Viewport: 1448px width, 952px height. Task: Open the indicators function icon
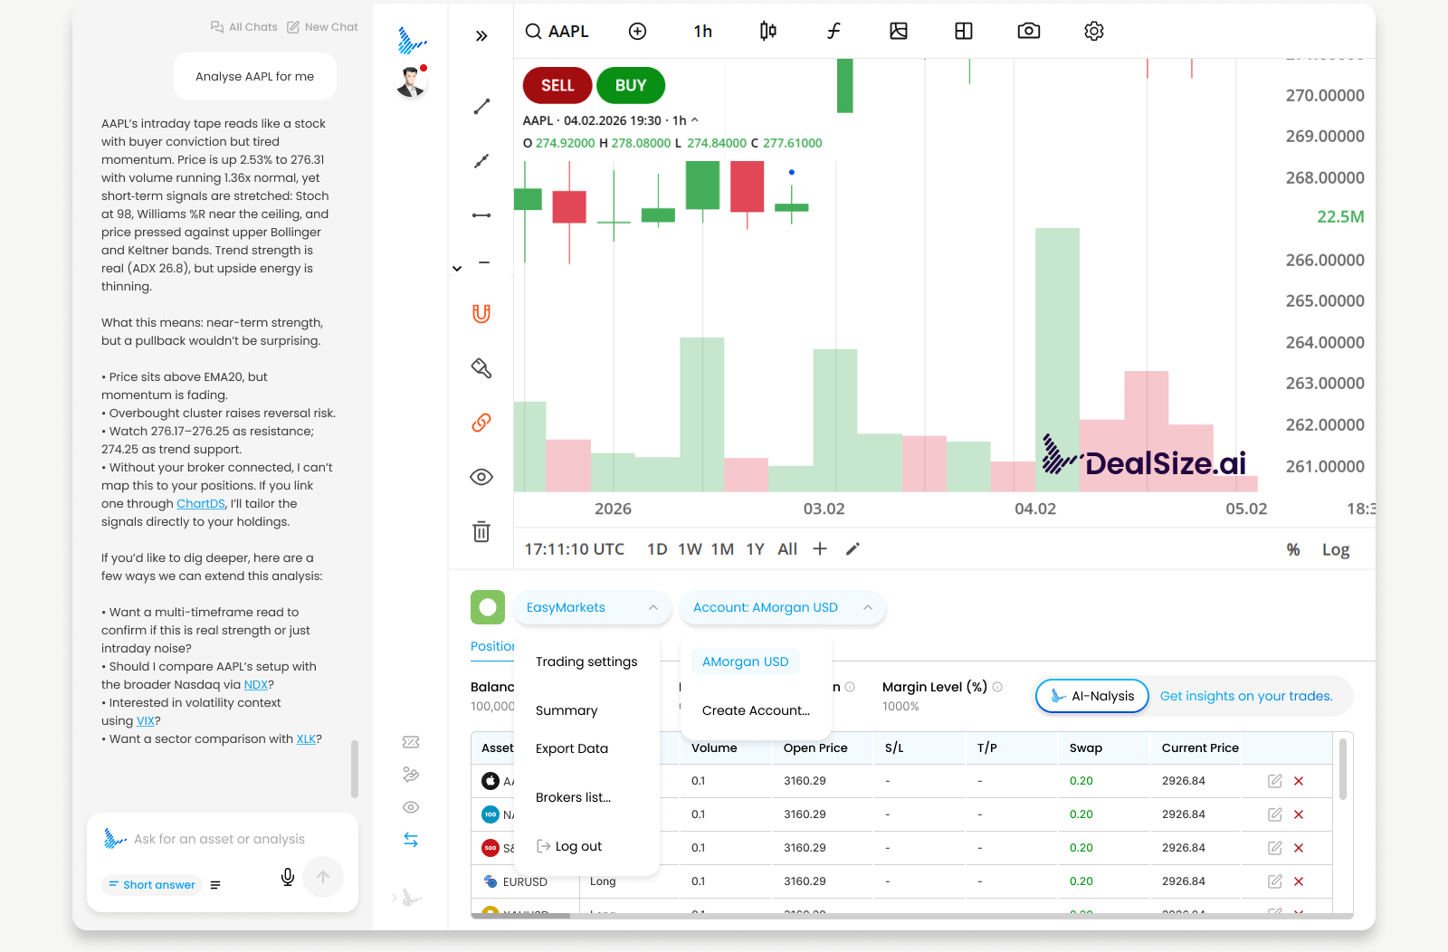[x=834, y=32]
